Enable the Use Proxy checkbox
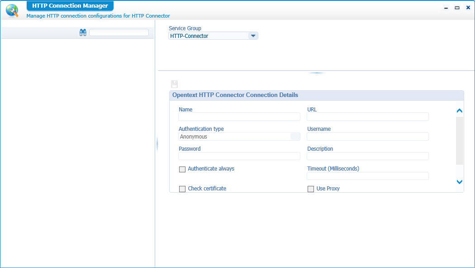Image resolution: width=475 pixels, height=268 pixels. [x=310, y=189]
